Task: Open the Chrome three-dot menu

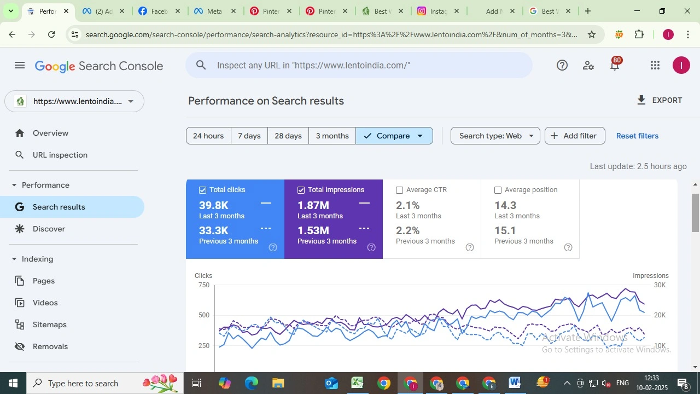Action: [x=688, y=34]
